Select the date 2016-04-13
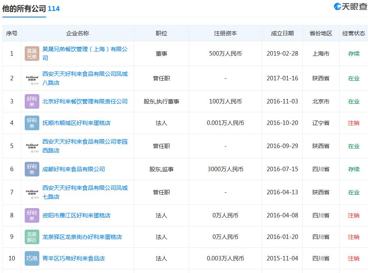The image size is (368, 273). point(282,192)
